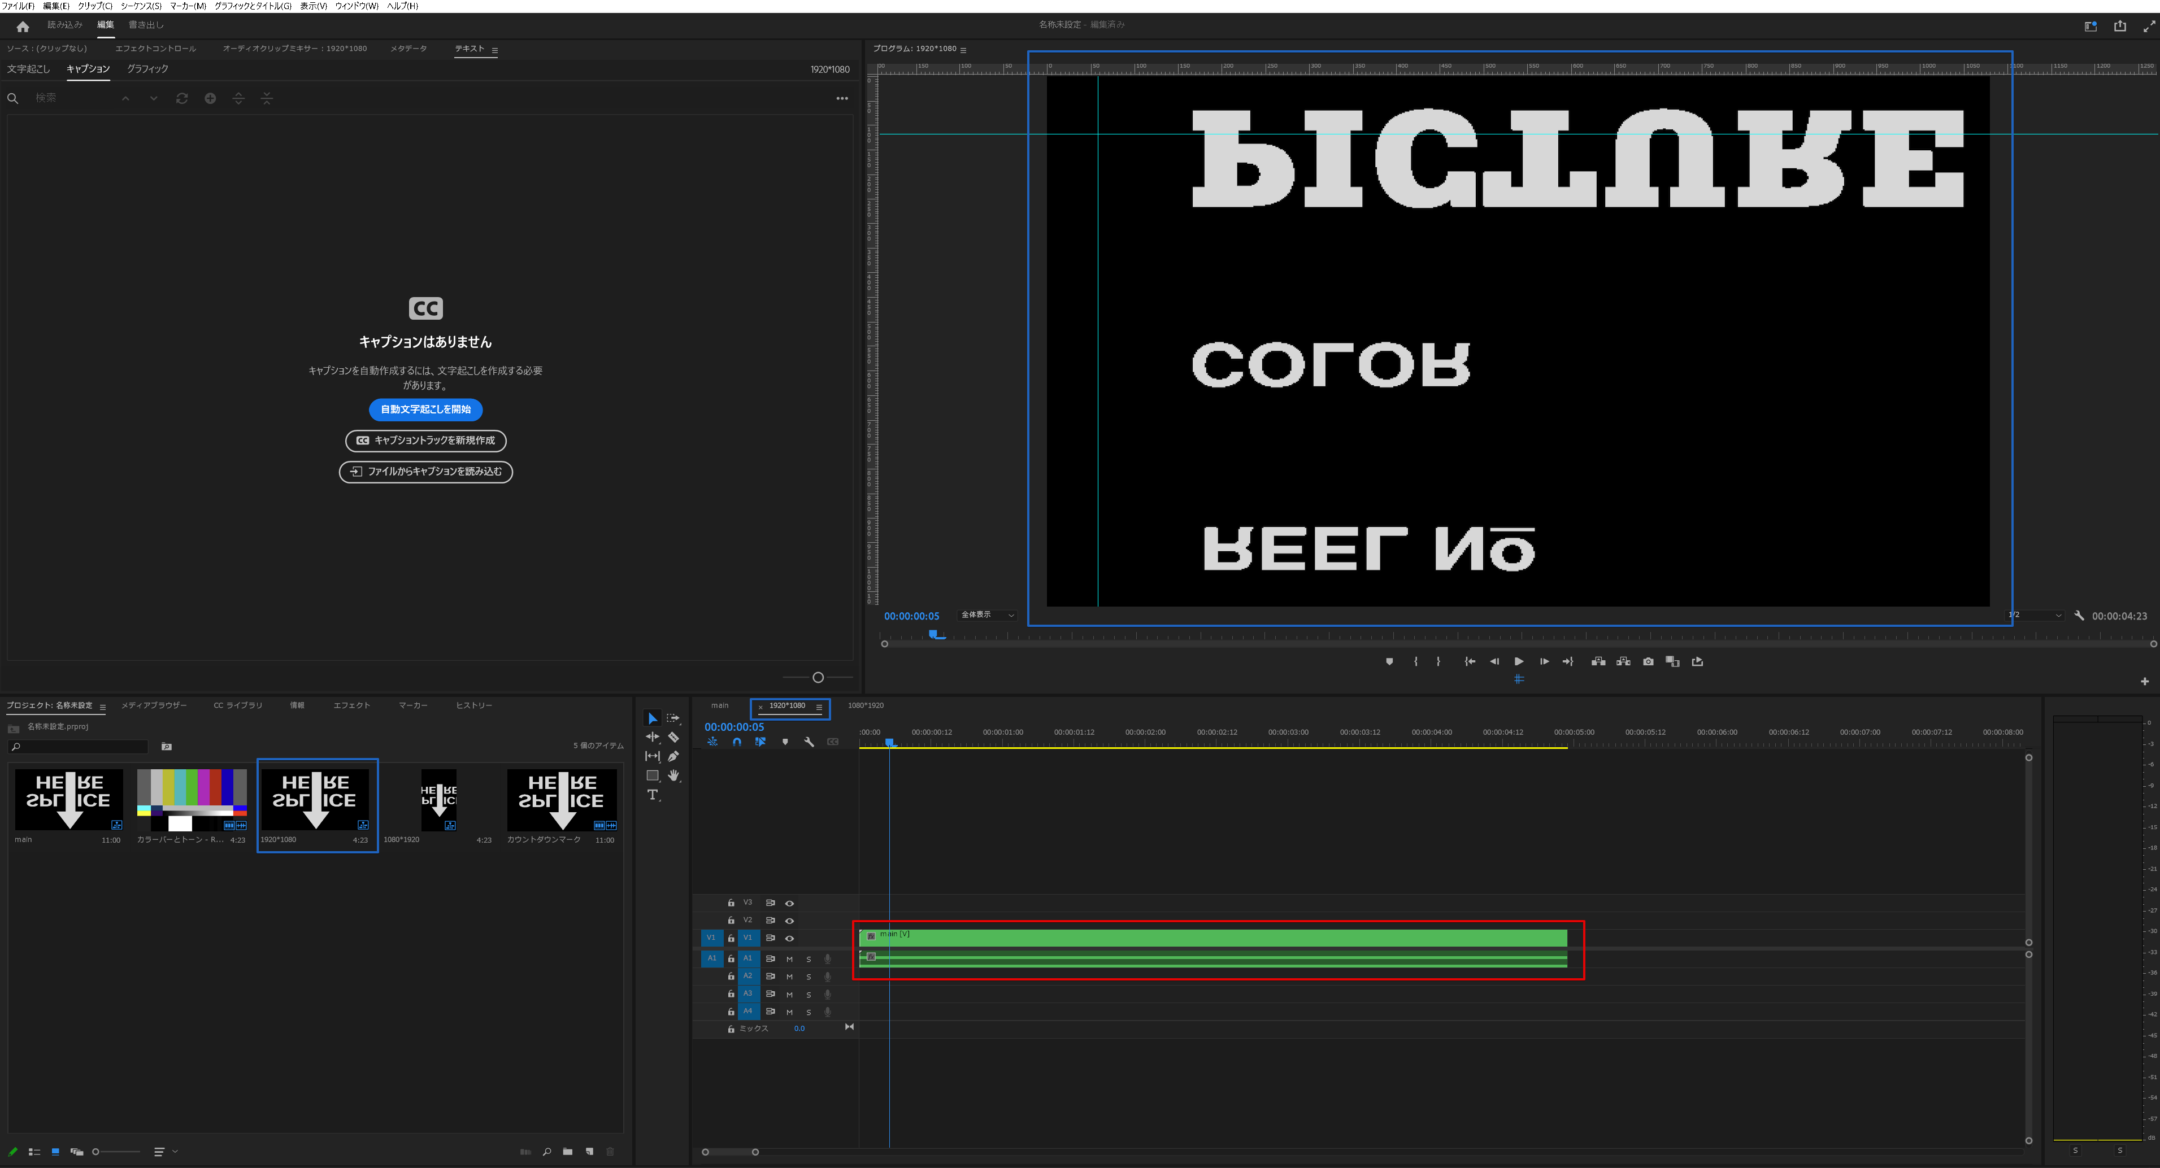
Task: Select the Razor tool in the tools panel
Action: pyautogui.click(x=673, y=737)
